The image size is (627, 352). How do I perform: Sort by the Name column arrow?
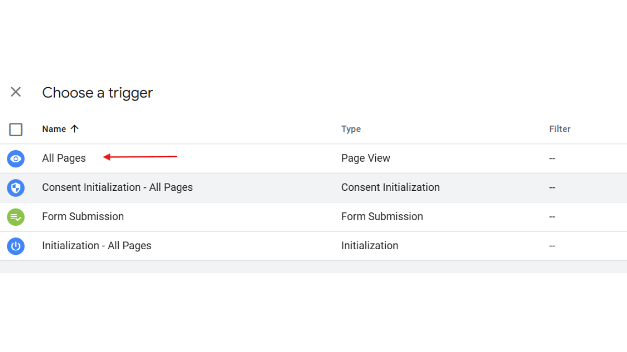click(x=75, y=129)
